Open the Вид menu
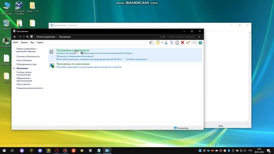 pyautogui.click(x=32, y=42)
